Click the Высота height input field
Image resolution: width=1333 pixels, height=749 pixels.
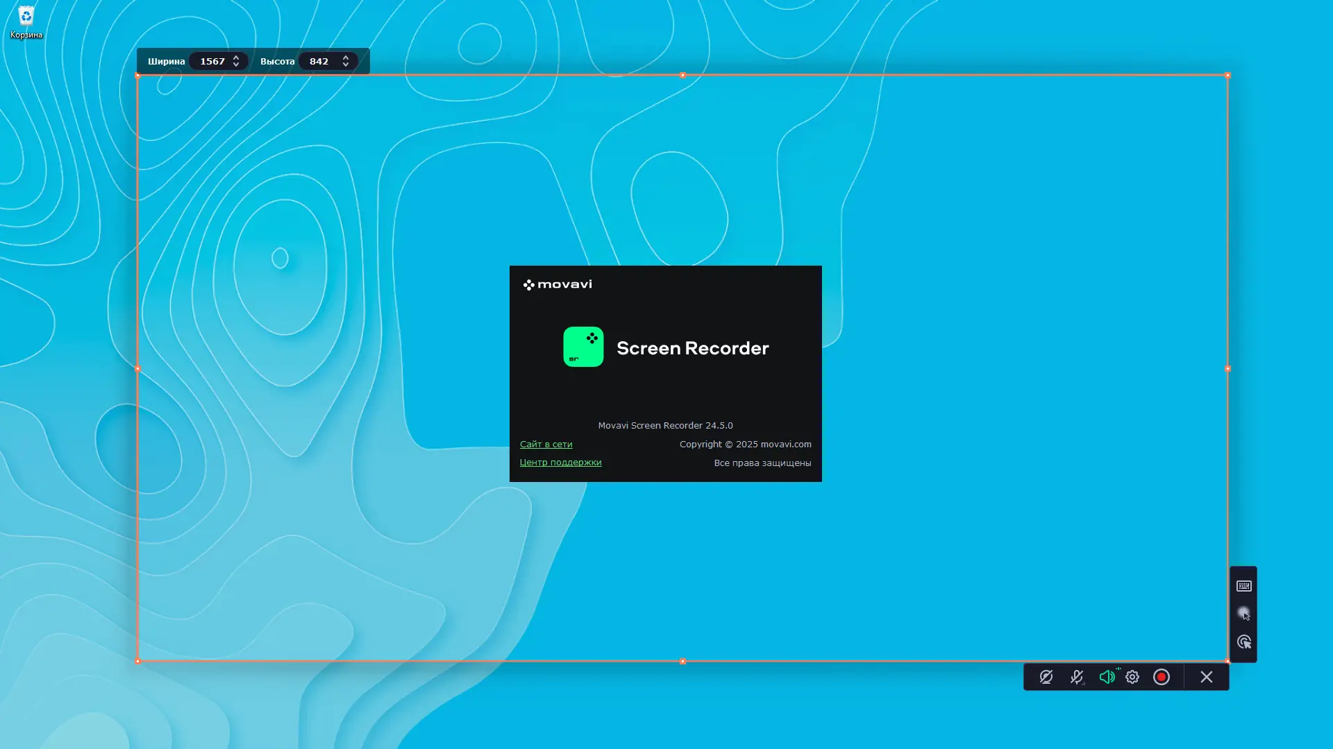point(319,61)
